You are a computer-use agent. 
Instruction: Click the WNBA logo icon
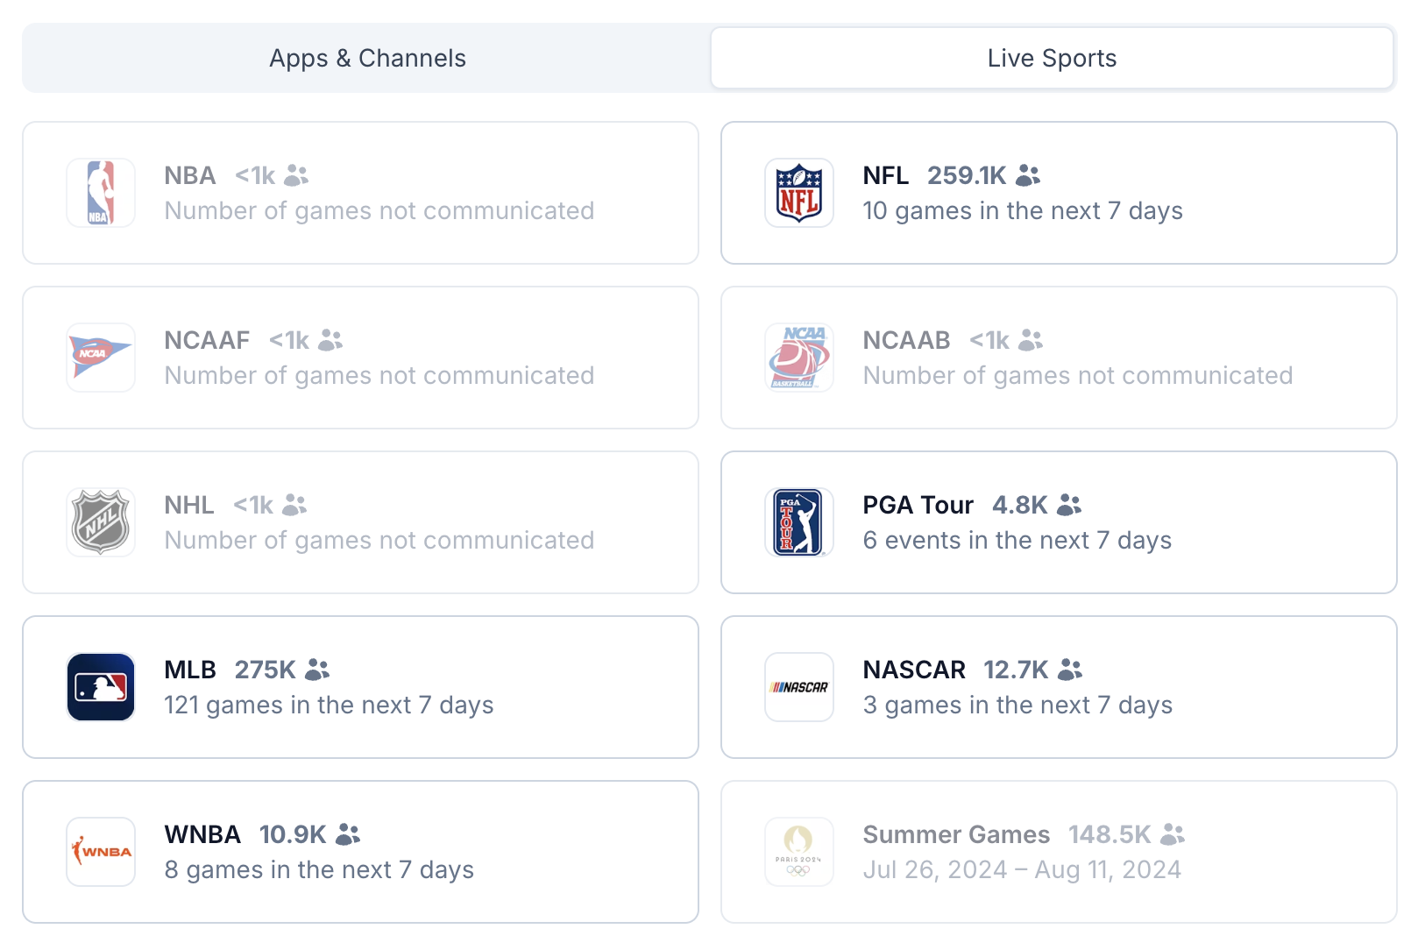click(x=101, y=852)
